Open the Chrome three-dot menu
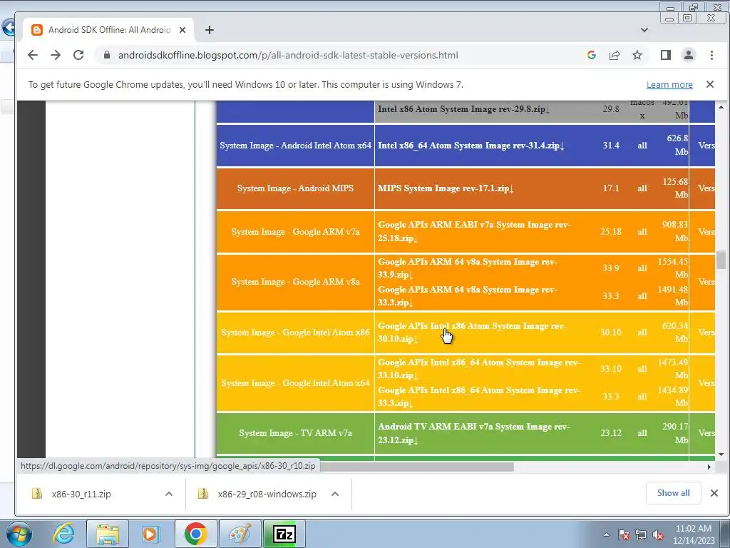This screenshot has width=730, height=548. tap(711, 55)
